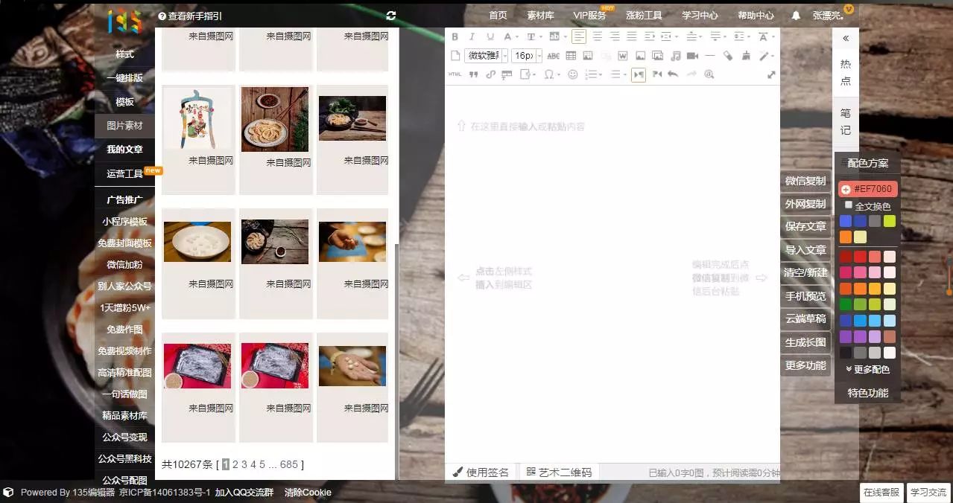Toggle underline formatting
The width and height of the screenshot is (953, 503).
coord(490,36)
